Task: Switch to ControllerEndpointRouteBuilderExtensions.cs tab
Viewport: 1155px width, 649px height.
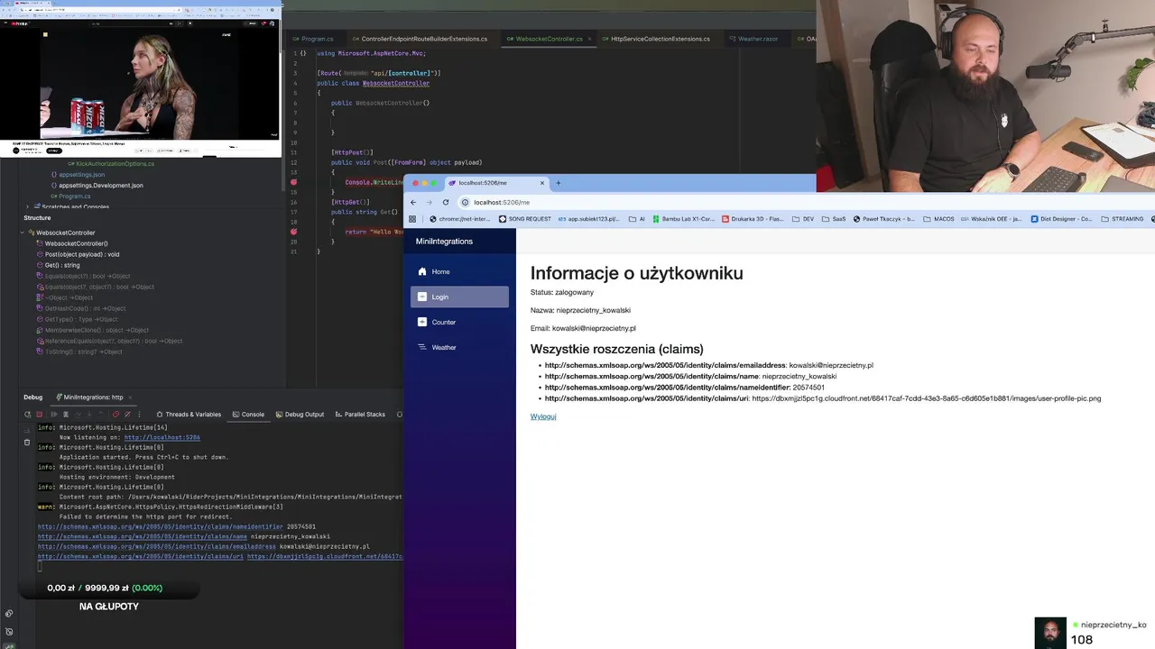Action: click(420, 39)
